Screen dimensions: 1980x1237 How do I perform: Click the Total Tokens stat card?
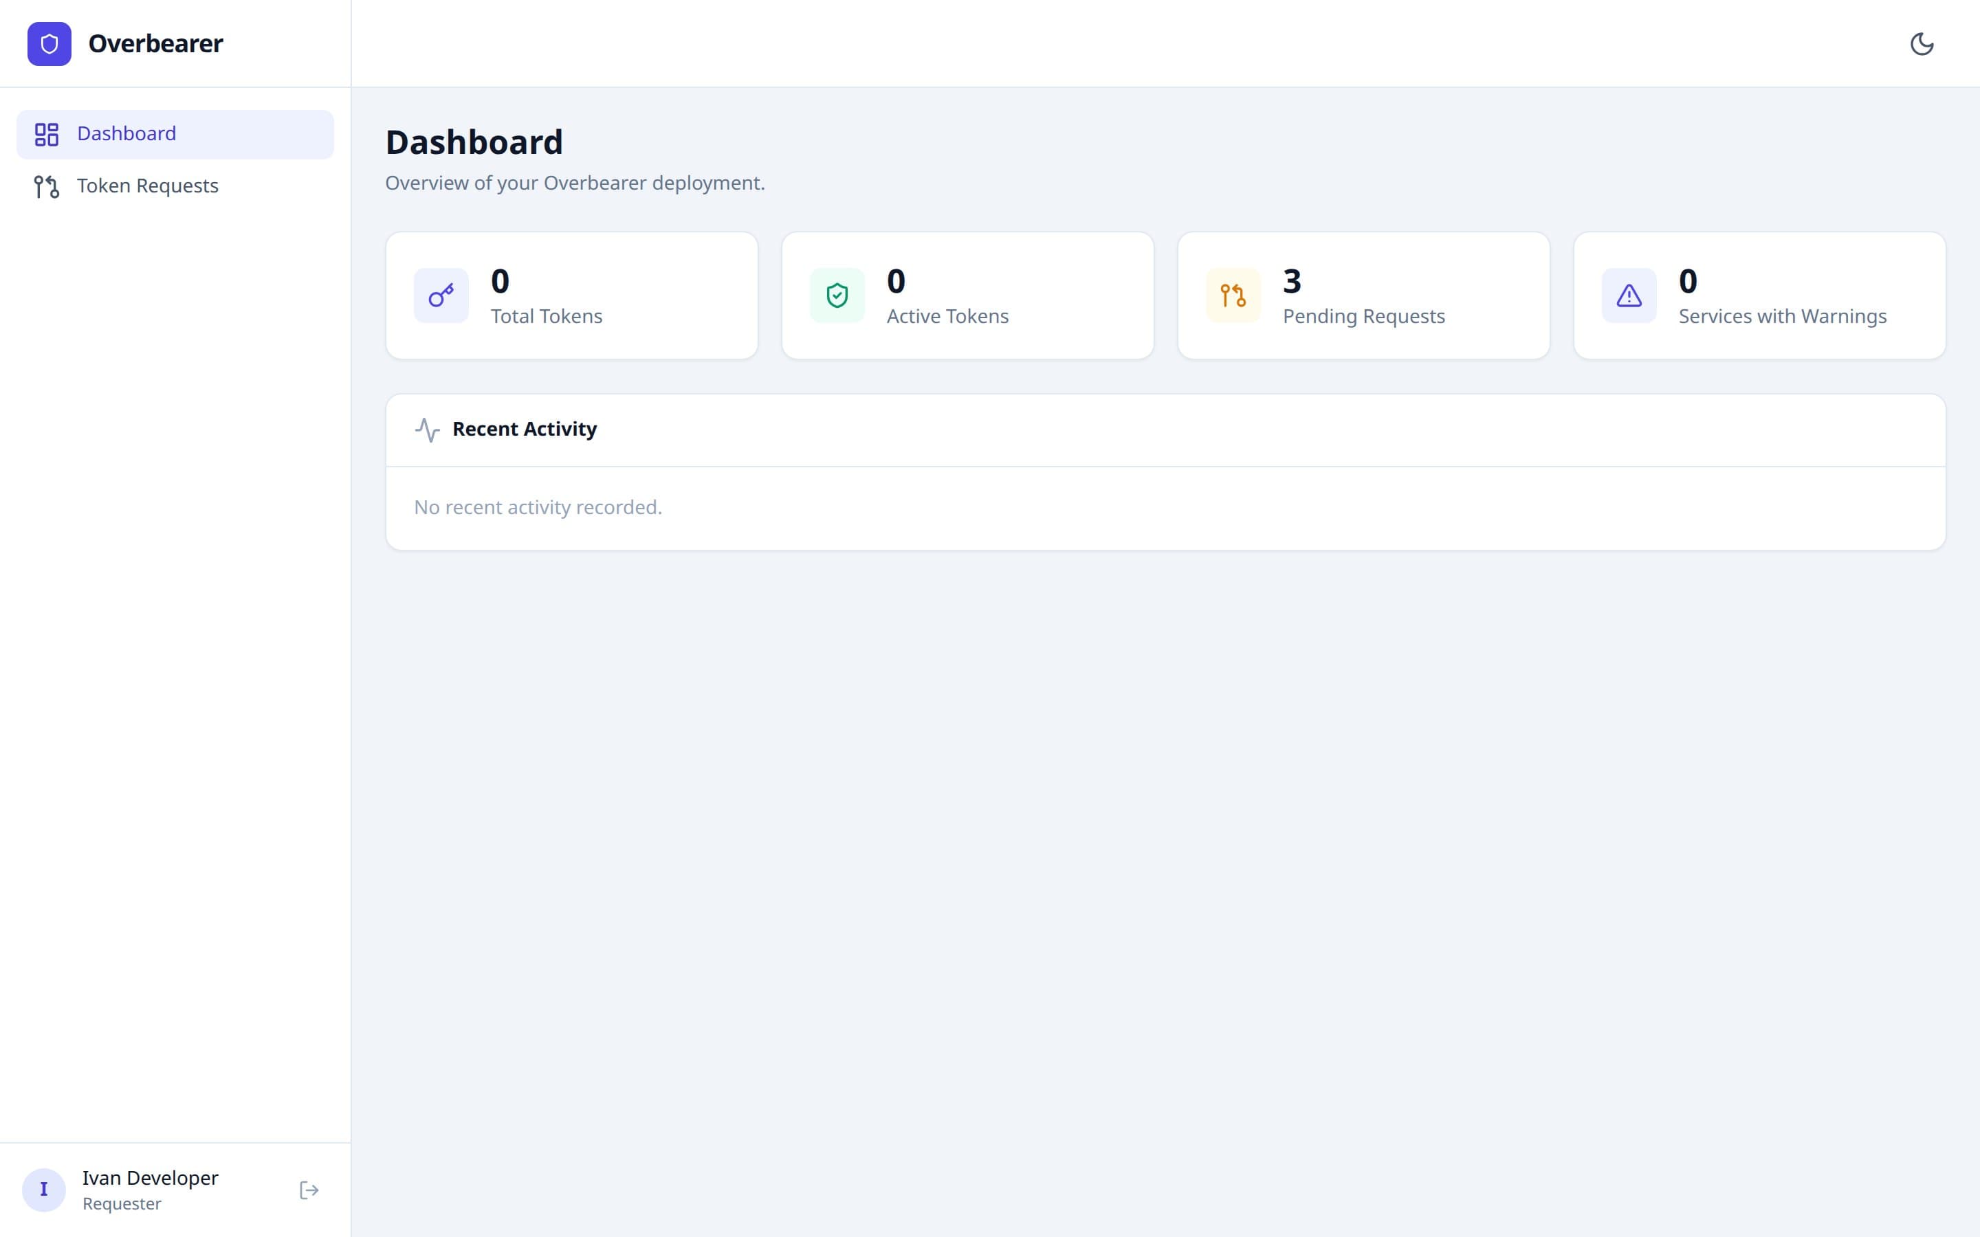click(x=571, y=295)
